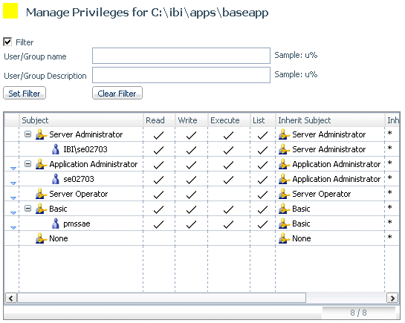The width and height of the screenshot is (405, 323).
Task: Collapse the Server Administrator tree node
Action: click(x=28, y=134)
